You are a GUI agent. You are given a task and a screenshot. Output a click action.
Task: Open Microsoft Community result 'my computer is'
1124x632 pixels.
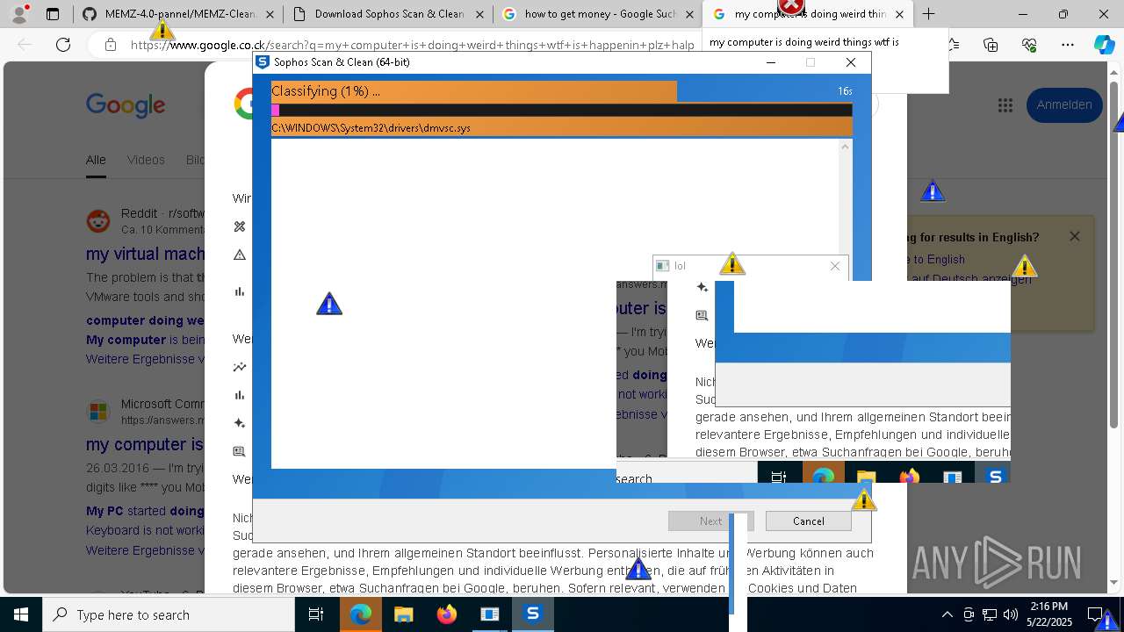point(145,444)
